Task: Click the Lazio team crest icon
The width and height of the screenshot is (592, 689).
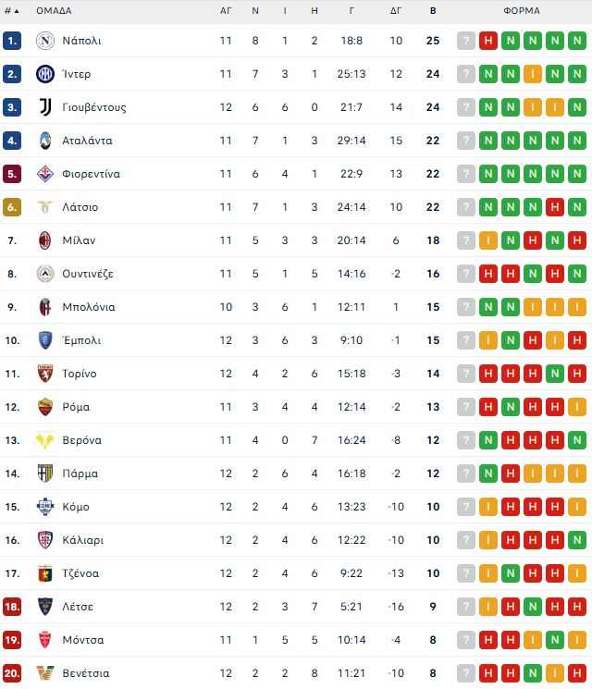Action: tap(45, 207)
